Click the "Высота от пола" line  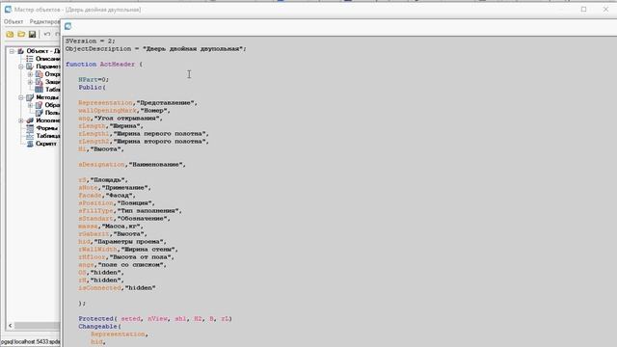pos(126,257)
